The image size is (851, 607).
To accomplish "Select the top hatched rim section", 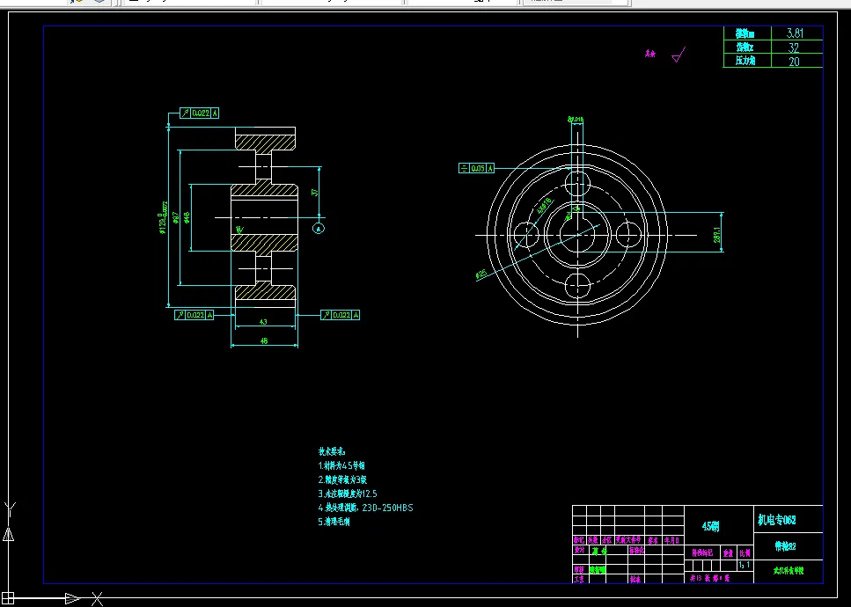I will (x=265, y=143).
